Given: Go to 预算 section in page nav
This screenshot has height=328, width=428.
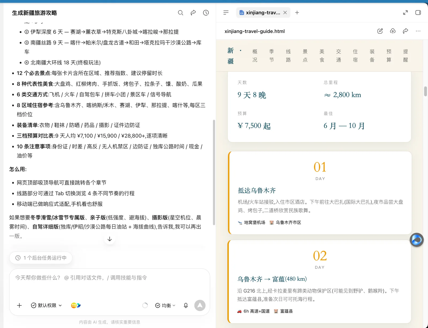Looking at the screenshot, I should pyautogui.click(x=389, y=55).
